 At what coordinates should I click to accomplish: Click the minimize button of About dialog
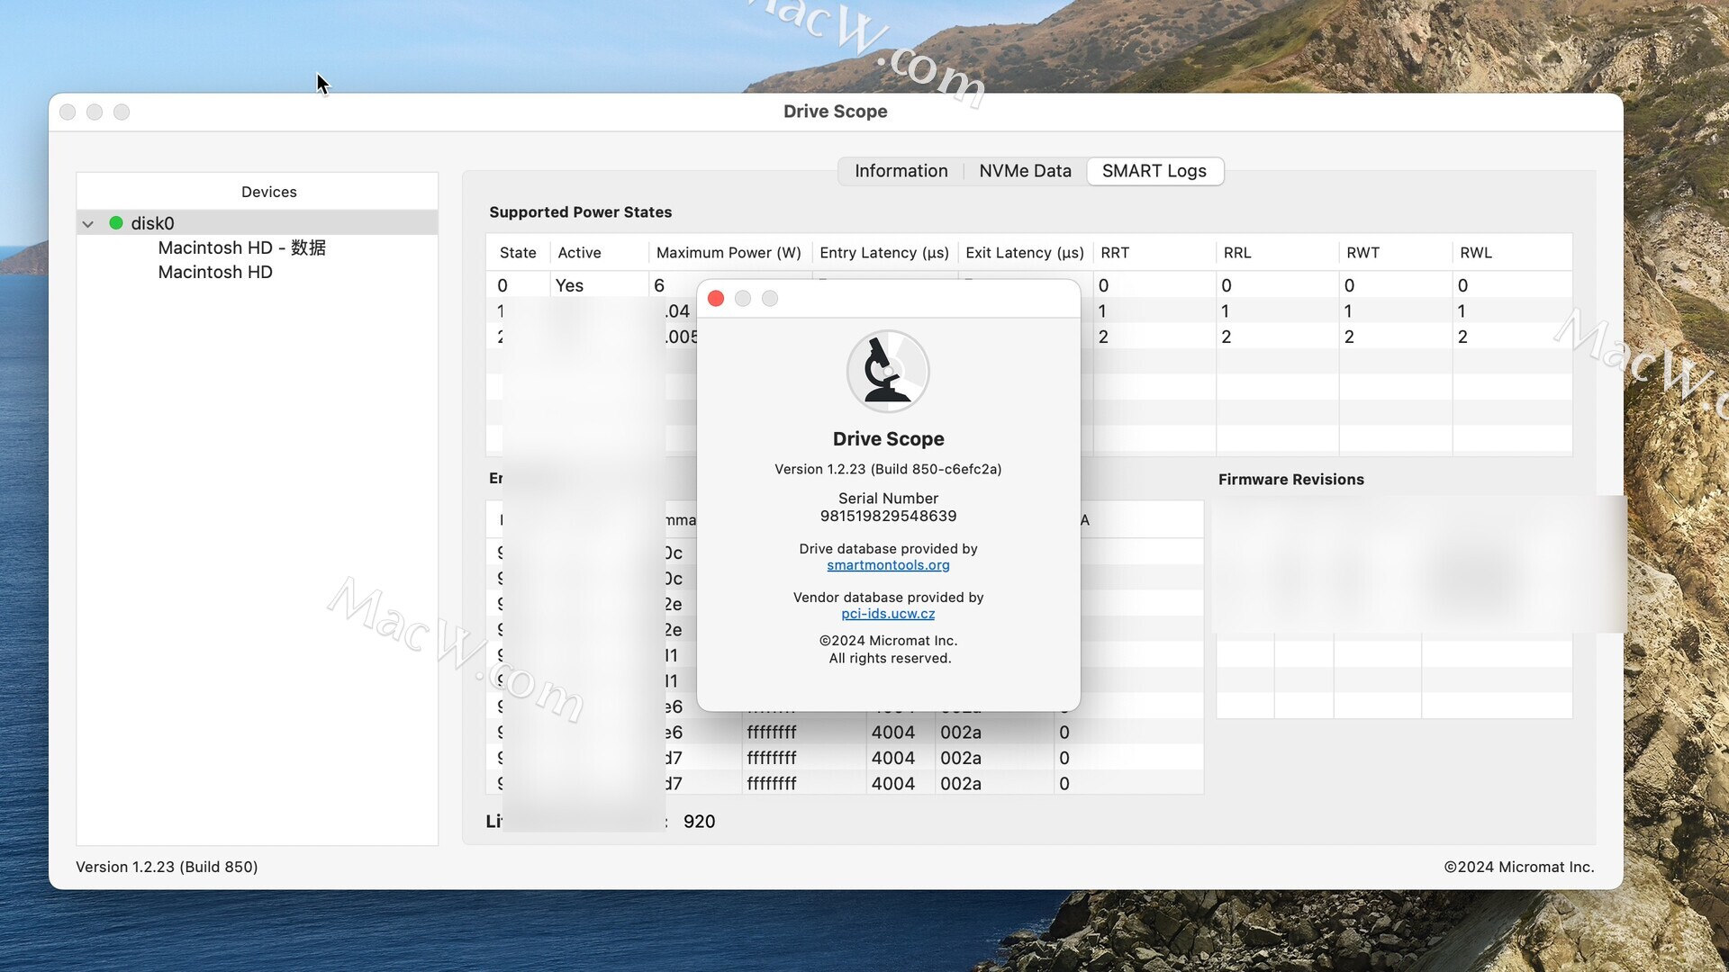pyautogui.click(x=743, y=299)
